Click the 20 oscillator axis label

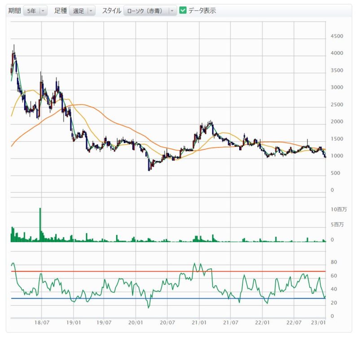[334, 303]
